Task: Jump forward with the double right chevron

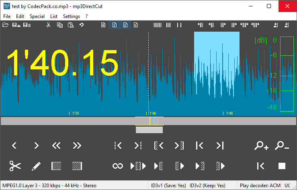Action: 77,146
